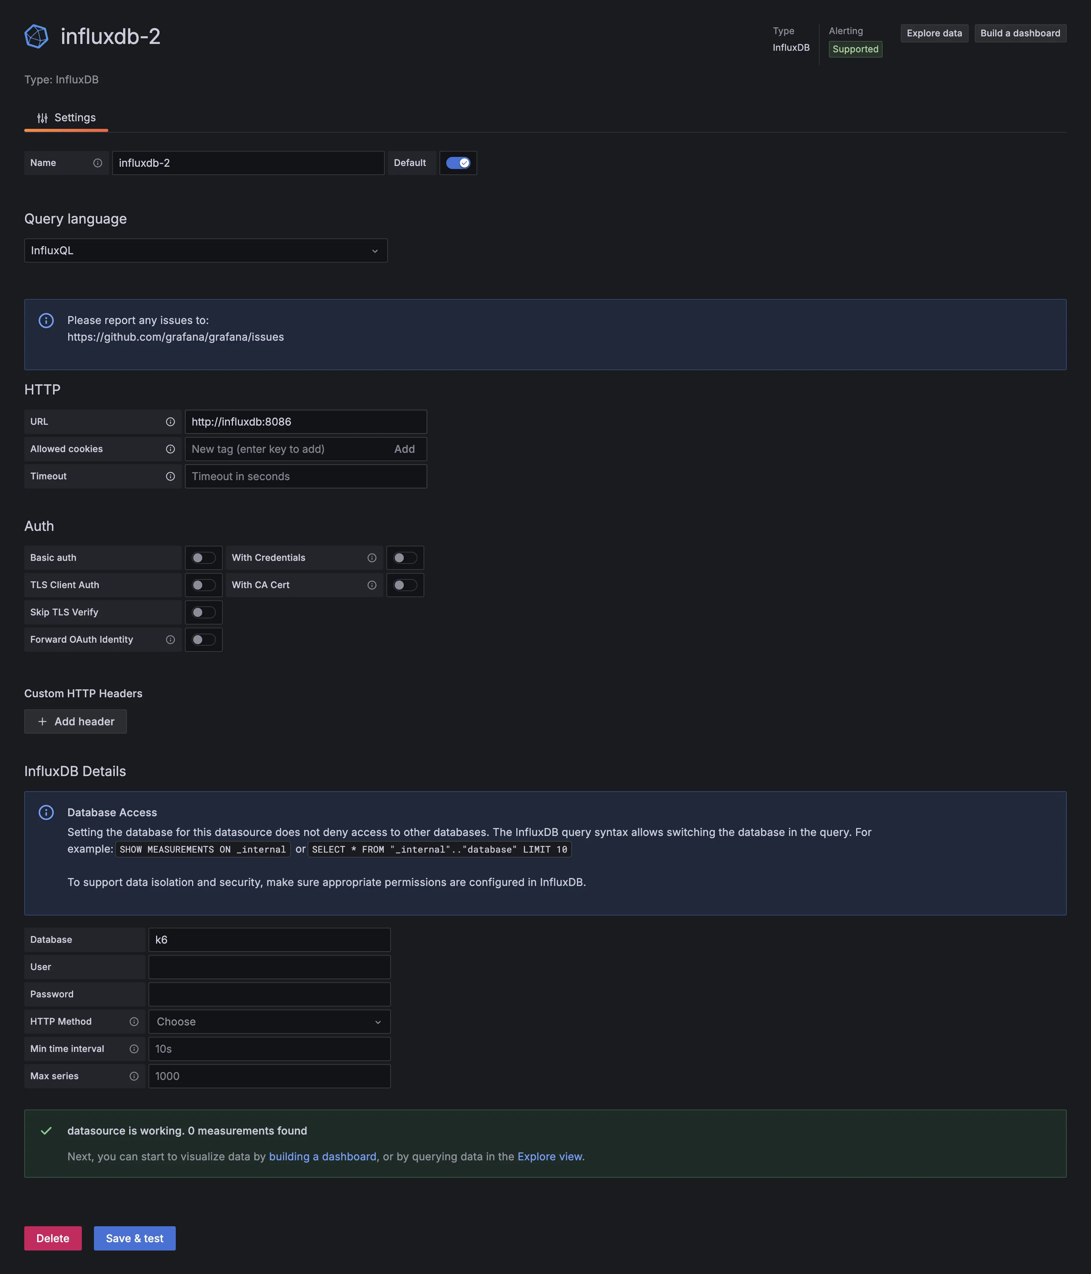
Task: Expand the HTTP Method Choose dropdown
Action: (269, 1021)
